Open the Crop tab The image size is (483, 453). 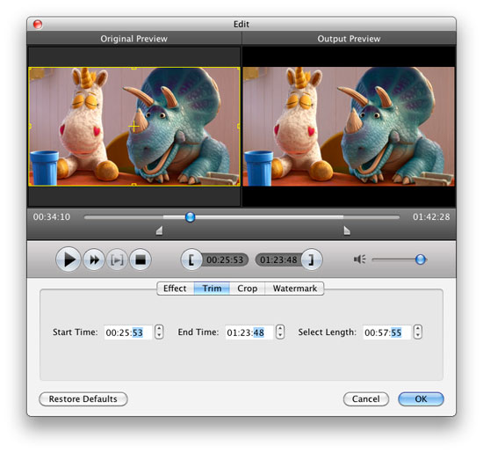tap(247, 289)
